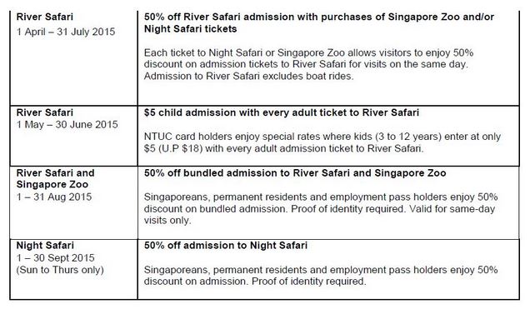The width and height of the screenshot is (530, 314).
Task: Click the '$5 child admission' bold heading
Action: [282, 112]
